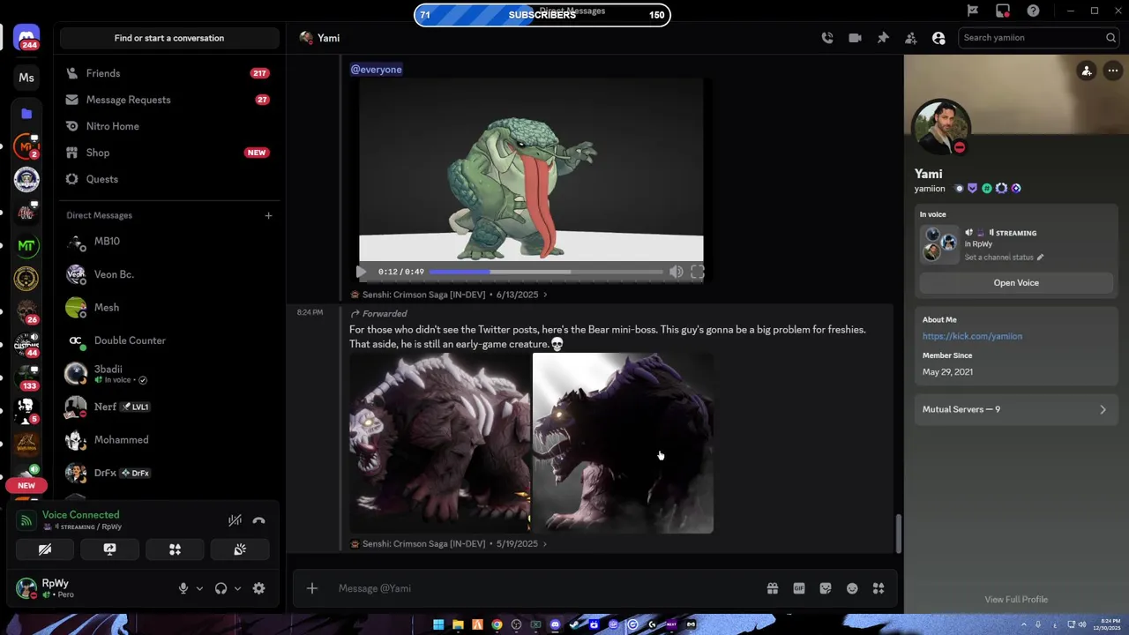The image size is (1129, 635).
Task: Mute the video volume icon
Action: (x=676, y=272)
